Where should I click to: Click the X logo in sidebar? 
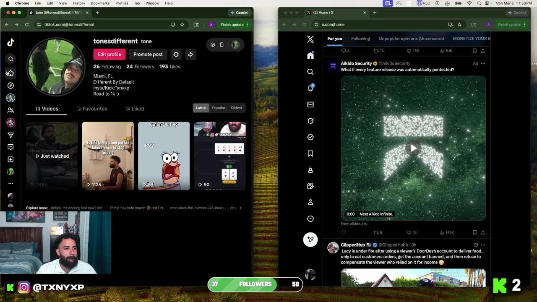310,39
